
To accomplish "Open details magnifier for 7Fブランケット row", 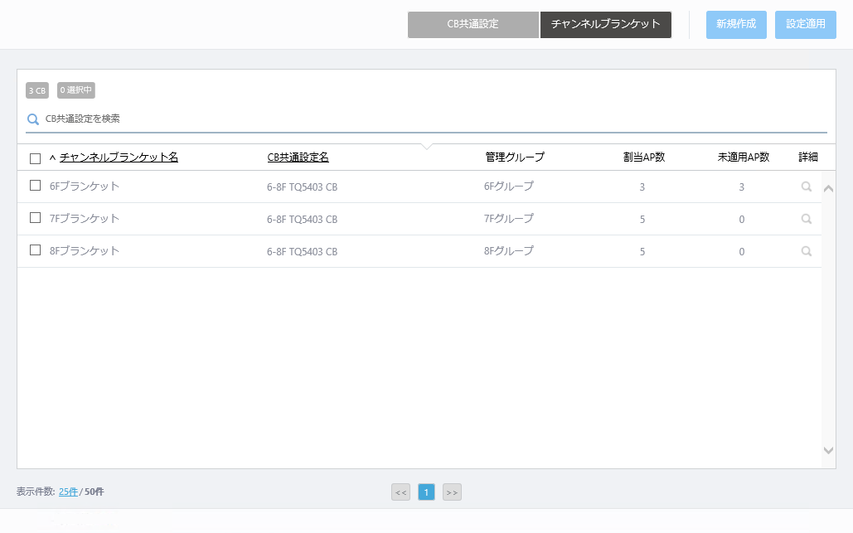I will click(807, 219).
